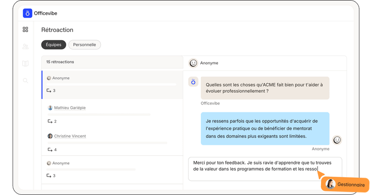Click Christine Vincent's avatar photo
This screenshot has height=195, width=372.
[50, 136]
